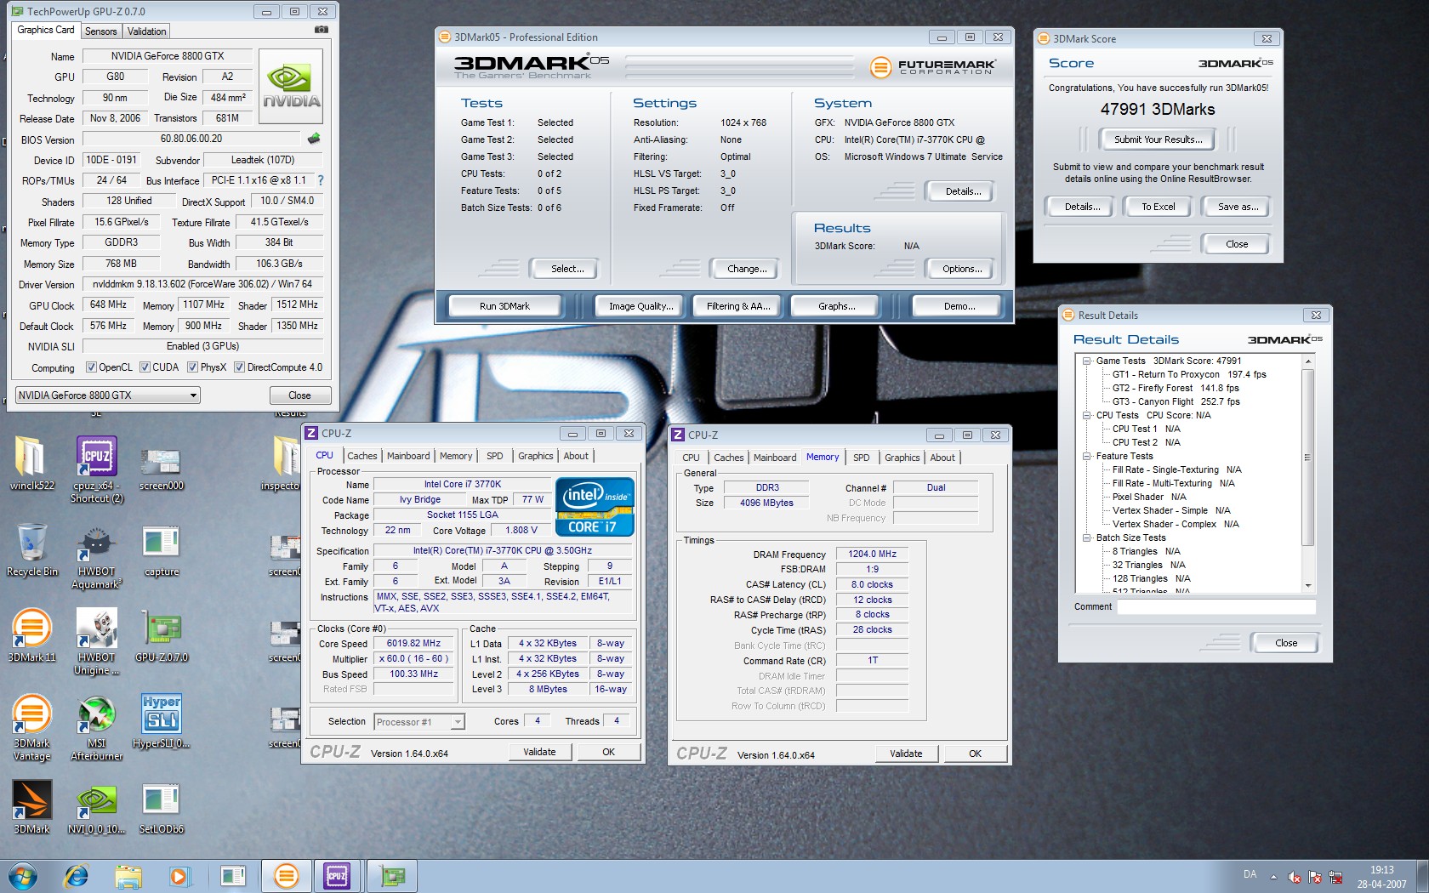Click Save as in 3DMark Score window
Image resolution: width=1429 pixels, height=893 pixels.
(x=1238, y=207)
